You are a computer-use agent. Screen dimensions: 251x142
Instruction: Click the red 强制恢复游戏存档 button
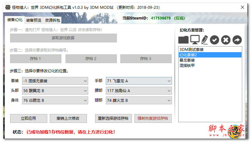point(153,118)
